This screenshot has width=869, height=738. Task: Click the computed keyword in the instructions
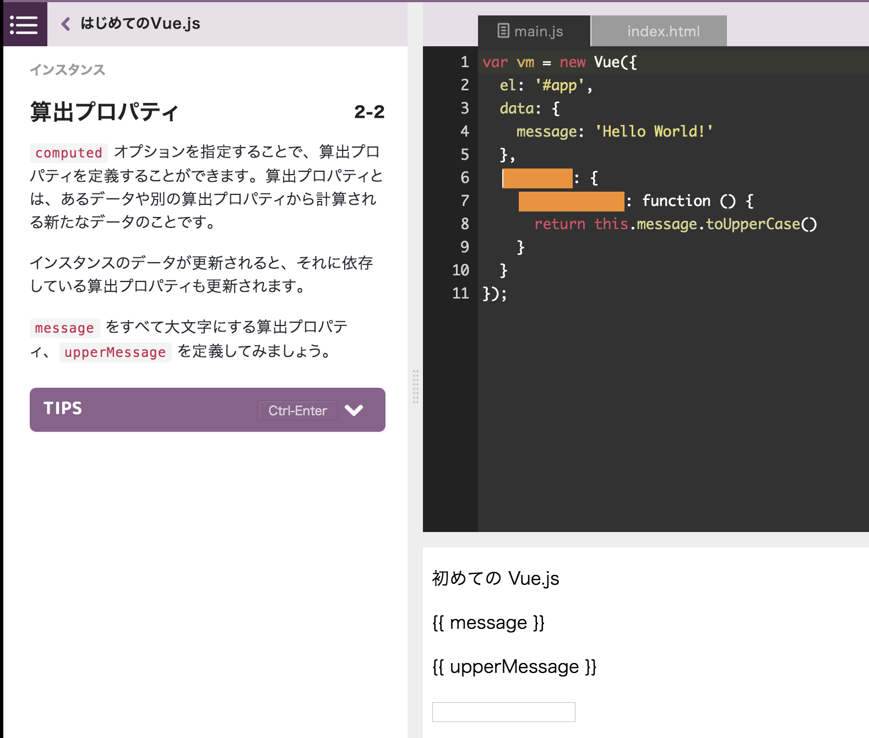pos(69,153)
